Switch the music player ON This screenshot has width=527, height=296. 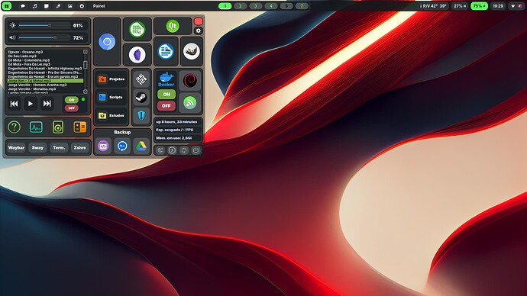point(72,100)
